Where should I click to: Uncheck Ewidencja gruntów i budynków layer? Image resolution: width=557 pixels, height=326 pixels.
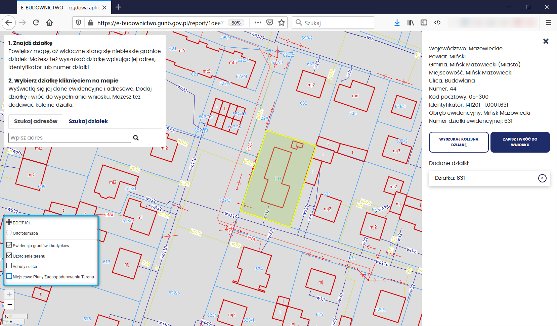9,245
